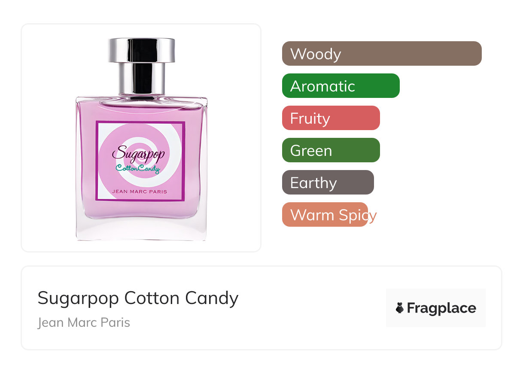The height and width of the screenshot is (371, 523).
Task: Select the Warm Spicy accord bar
Action: [325, 214]
